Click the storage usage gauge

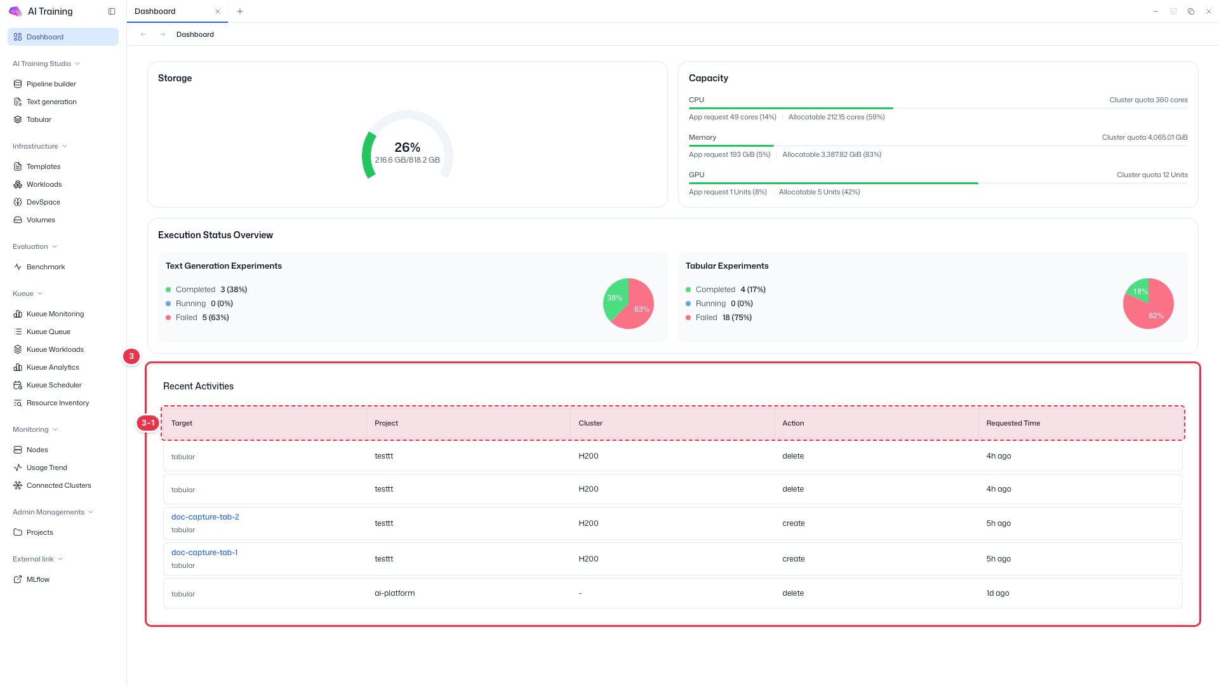(407, 146)
